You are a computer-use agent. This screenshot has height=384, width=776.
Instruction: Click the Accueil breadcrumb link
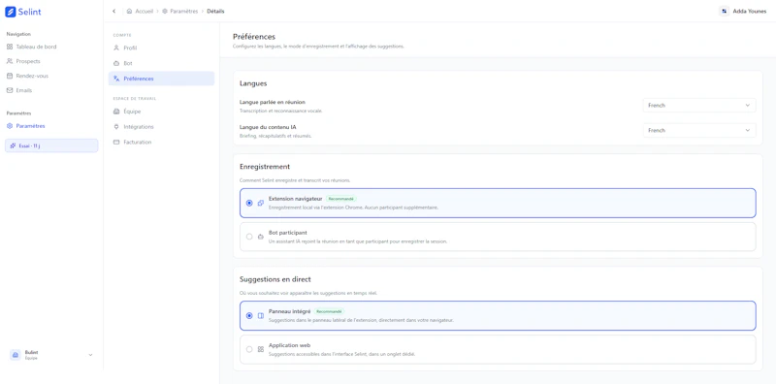(x=144, y=11)
